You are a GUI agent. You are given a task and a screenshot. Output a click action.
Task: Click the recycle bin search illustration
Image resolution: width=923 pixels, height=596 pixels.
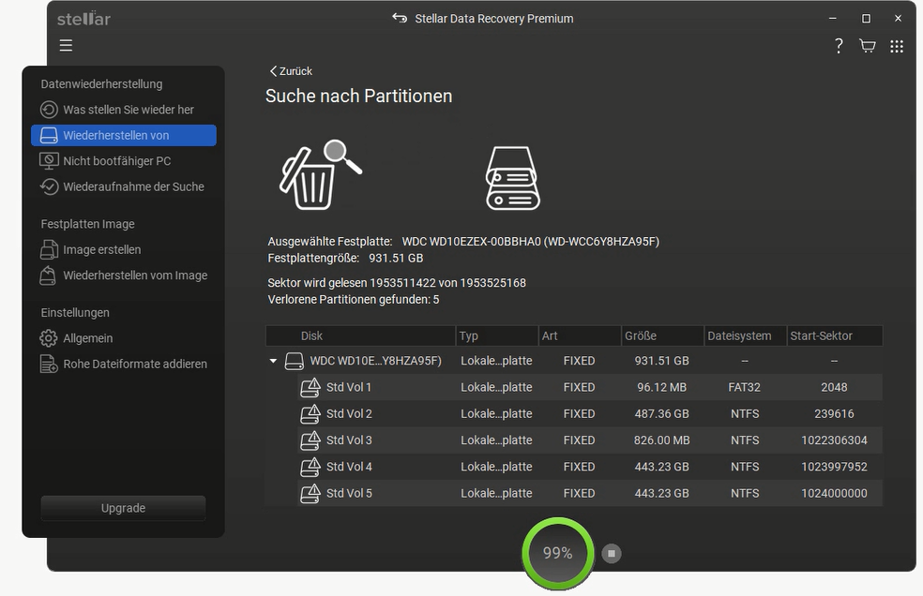(x=320, y=174)
